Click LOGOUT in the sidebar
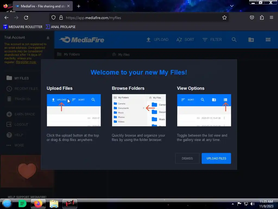The height and width of the screenshot is (209, 278). (17, 124)
